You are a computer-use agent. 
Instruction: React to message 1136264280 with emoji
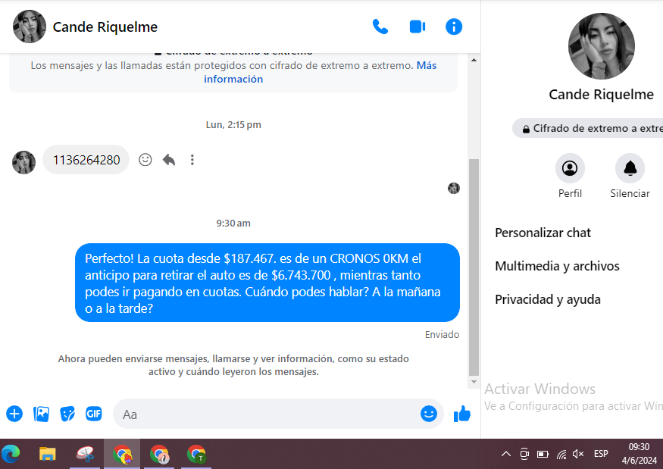tap(145, 159)
